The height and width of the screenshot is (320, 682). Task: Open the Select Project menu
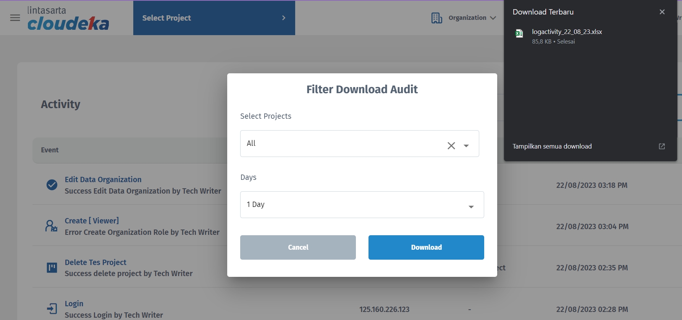[214, 18]
